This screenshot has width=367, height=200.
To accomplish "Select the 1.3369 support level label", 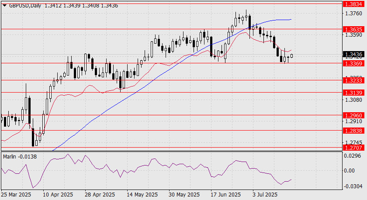I will 353,63.
